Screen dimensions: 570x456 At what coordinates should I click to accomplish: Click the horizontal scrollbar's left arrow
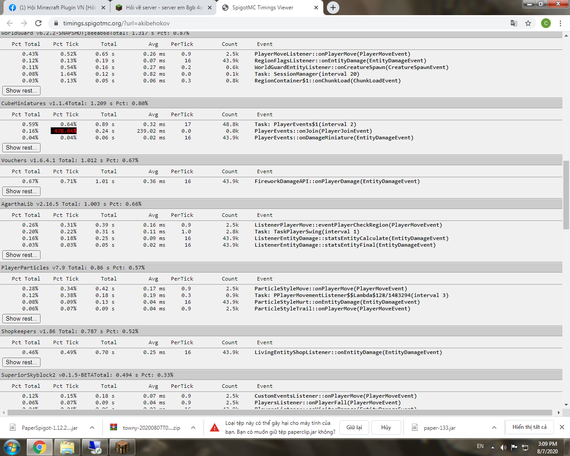point(4,412)
